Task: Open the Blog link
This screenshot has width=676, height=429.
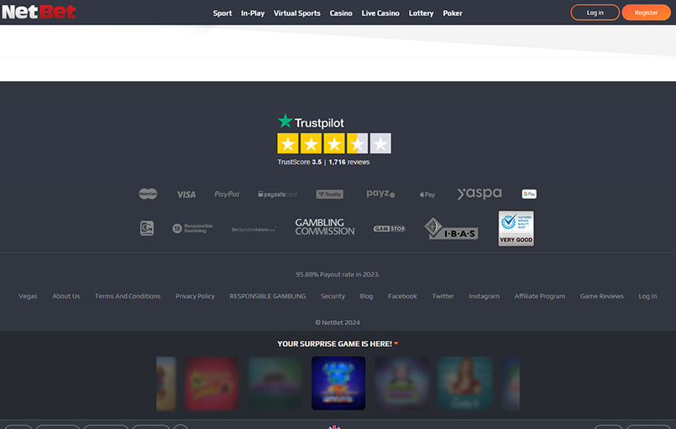Action: pyautogui.click(x=366, y=296)
